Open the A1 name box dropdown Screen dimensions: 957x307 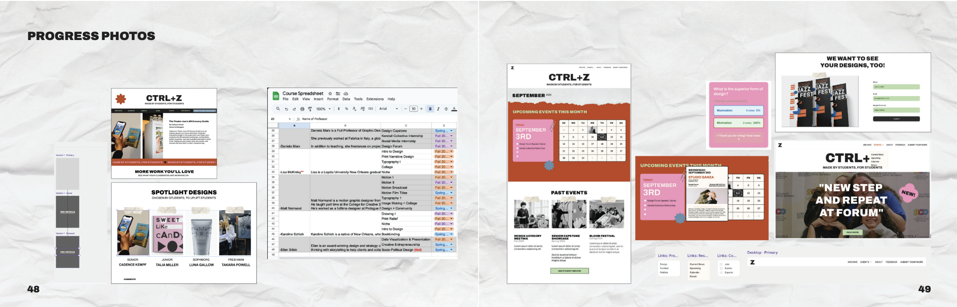tap(289, 119)
